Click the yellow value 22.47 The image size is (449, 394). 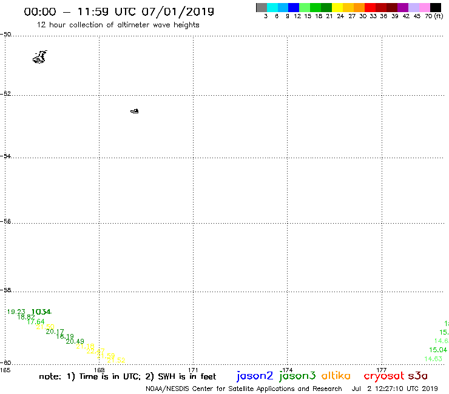pos(96,351)
